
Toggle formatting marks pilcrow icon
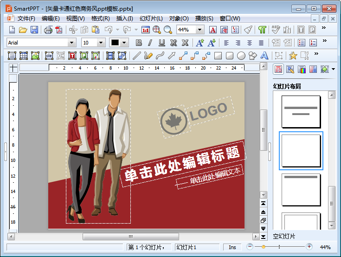point(262,30)
